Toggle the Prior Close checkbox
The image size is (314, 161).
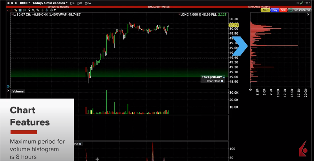point(222,81)
